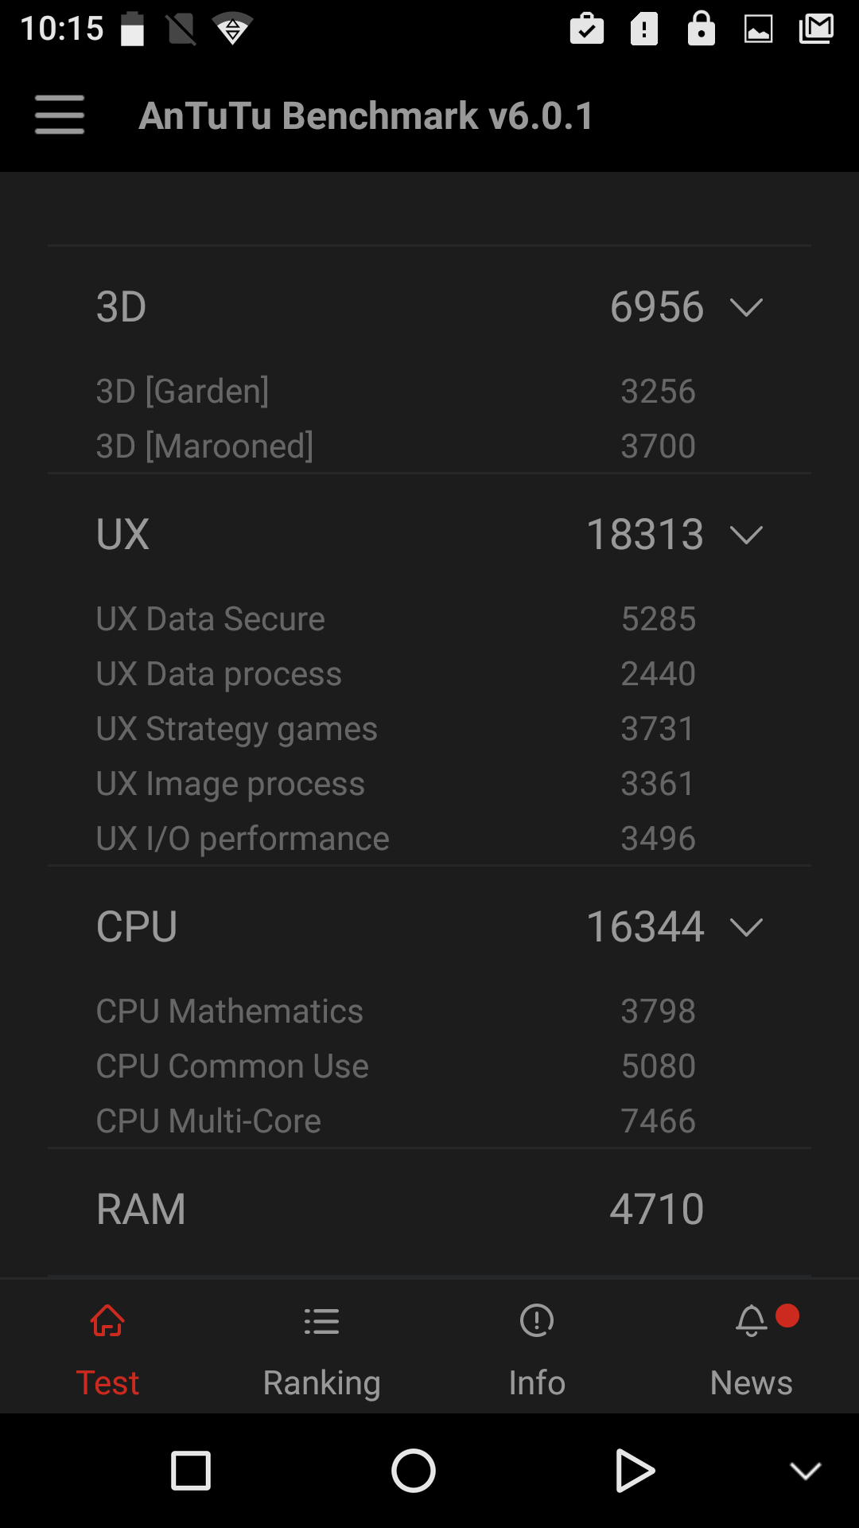The width and height of the screenshot is (859, 1528).
Task: Tap the UX Data Secure result row
Action: [x=429, y=619]
